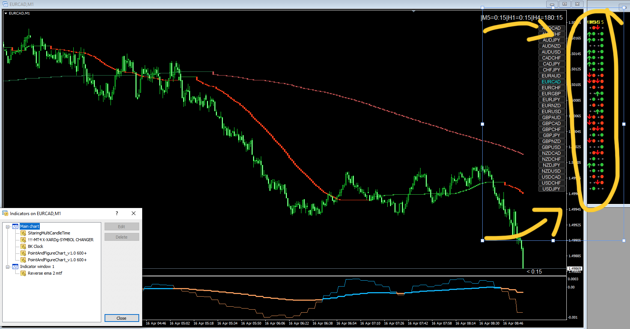Select Reverse ema 2 mtf indicator

click(45, 273)
